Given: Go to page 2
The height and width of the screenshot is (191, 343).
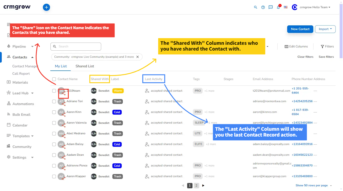Looking at the screenshot, I should [x=196, y=185].
